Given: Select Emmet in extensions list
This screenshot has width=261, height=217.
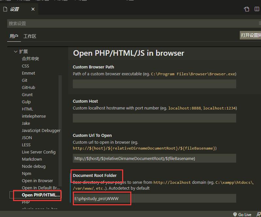Looking at the screenshot, I should pos(28,73).
